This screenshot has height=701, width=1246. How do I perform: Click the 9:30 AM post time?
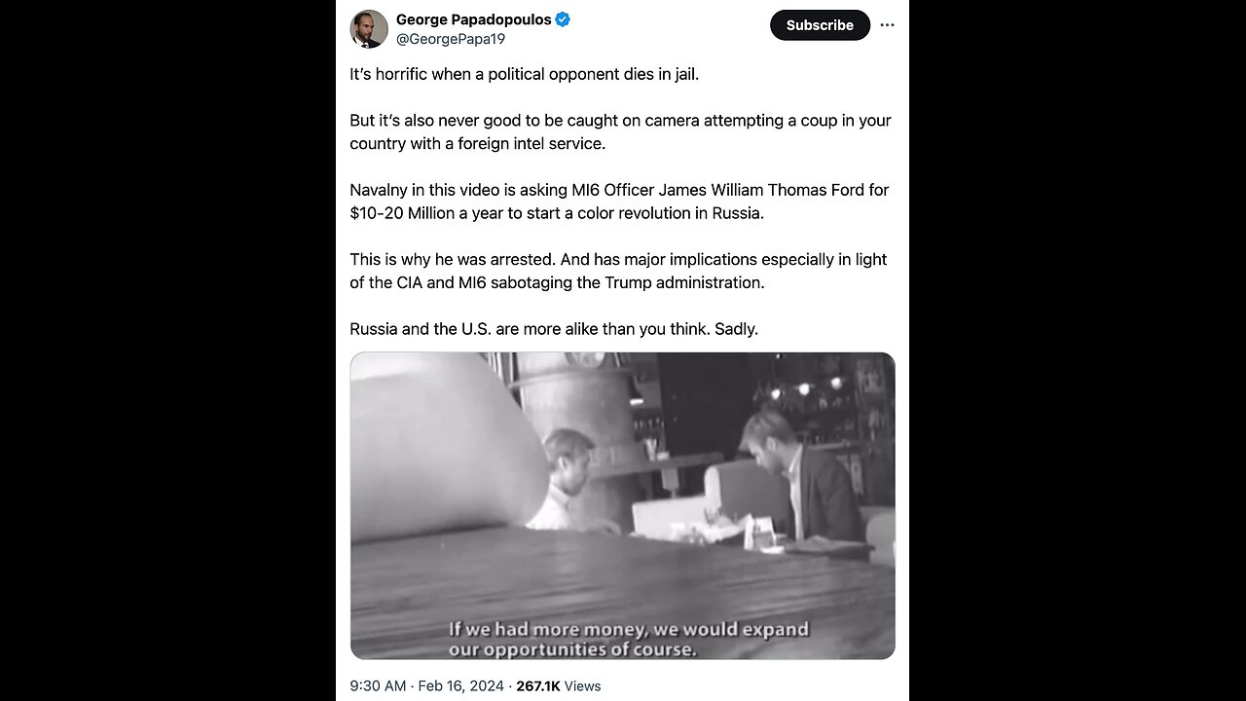[378, 685]
